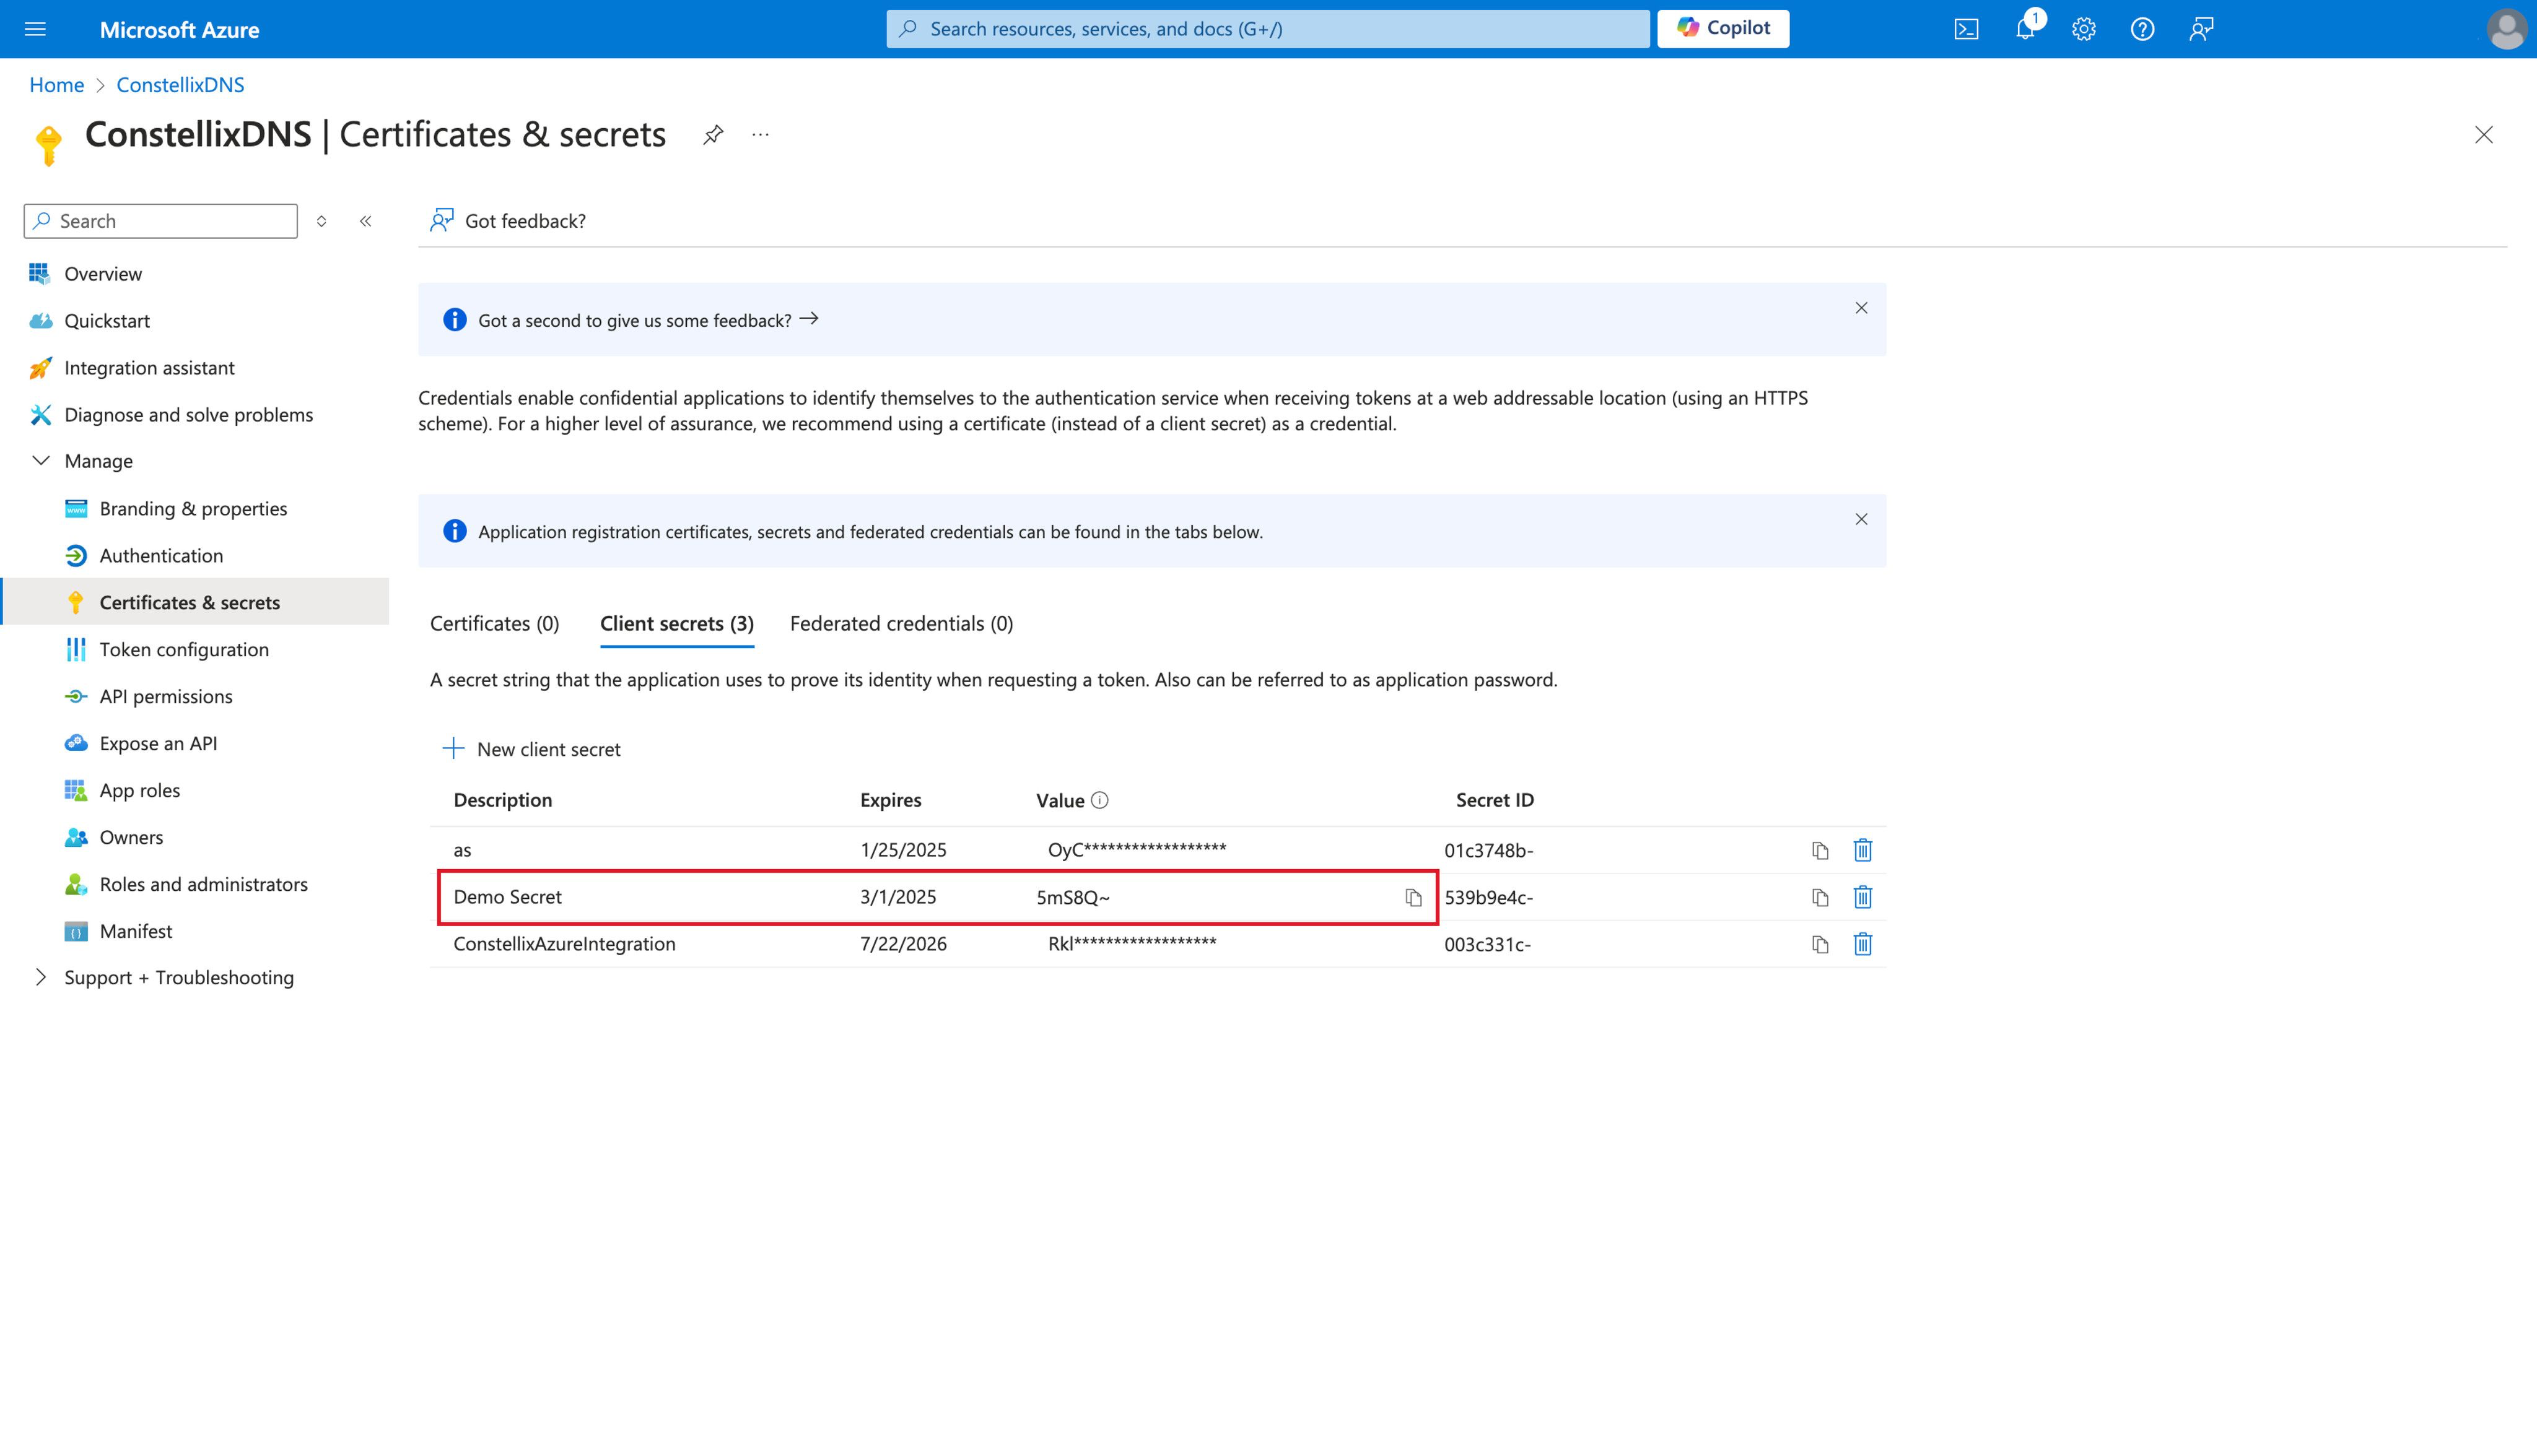
Task: Open ConstellixDNS breadcrumb link
Action: [x=180, y=85]
